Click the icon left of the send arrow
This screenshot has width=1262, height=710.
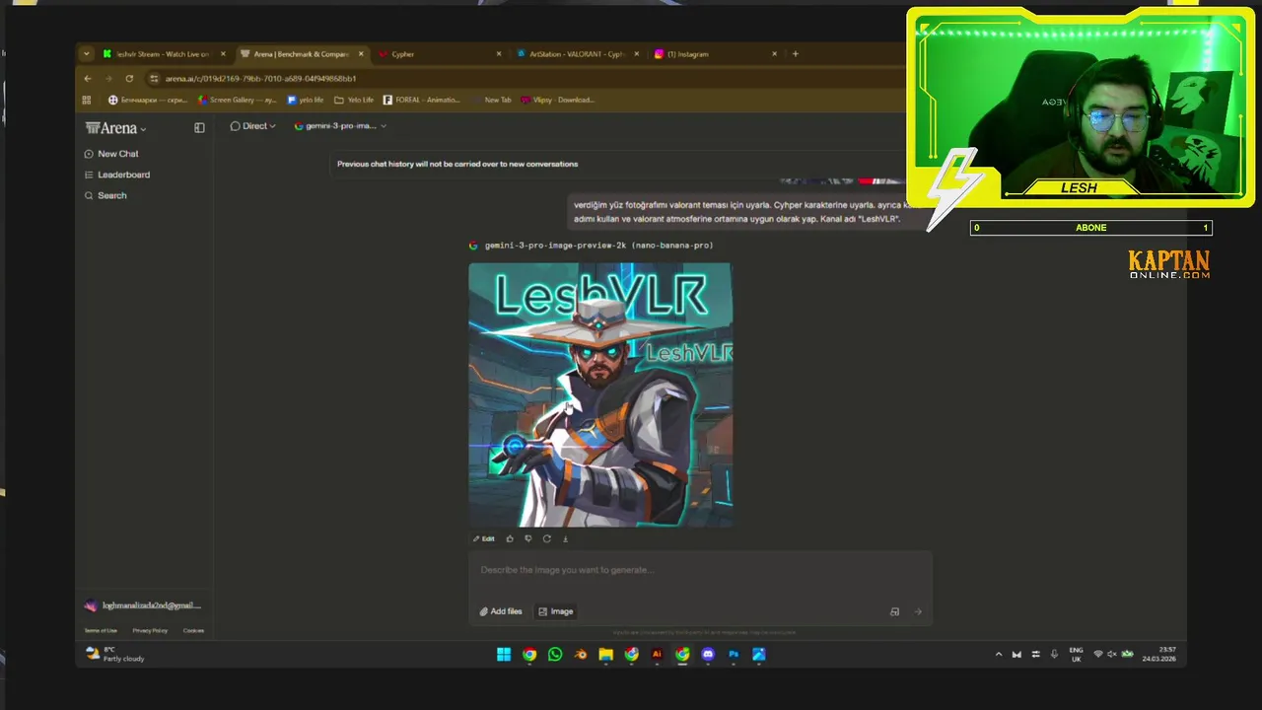click(x=894, y=611)
